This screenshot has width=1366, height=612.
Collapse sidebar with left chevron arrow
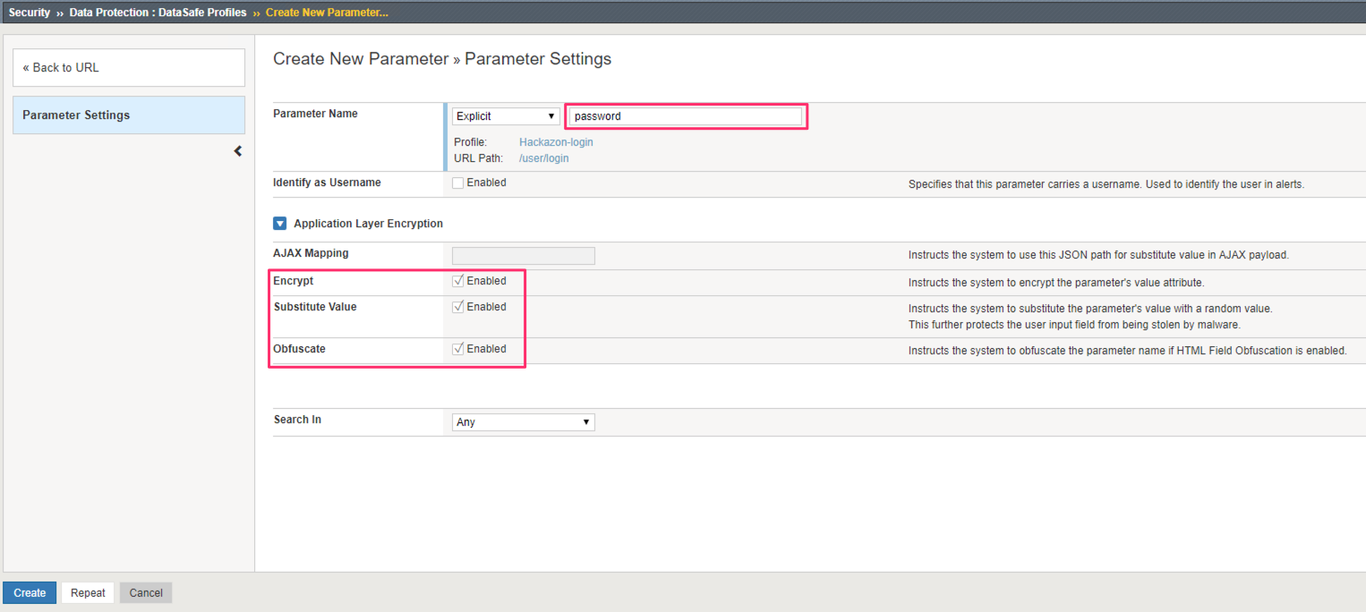click(238, 151)
